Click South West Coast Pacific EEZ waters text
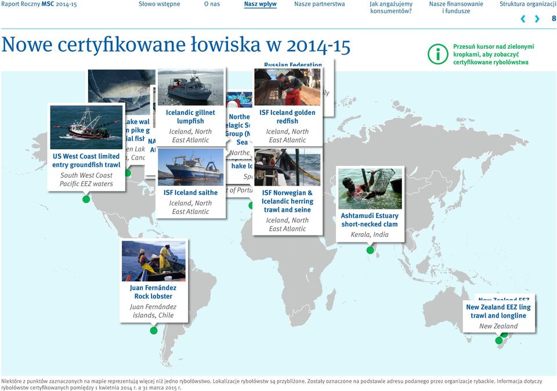This screenshot has width=557, height=391. click(x=86, y=179)
